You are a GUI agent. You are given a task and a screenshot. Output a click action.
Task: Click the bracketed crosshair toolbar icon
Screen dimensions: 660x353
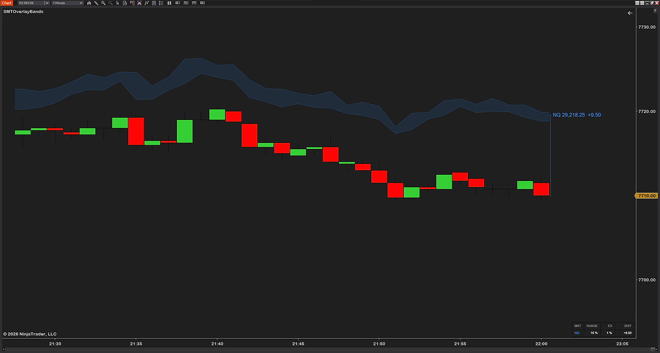(x=139, y=3)
